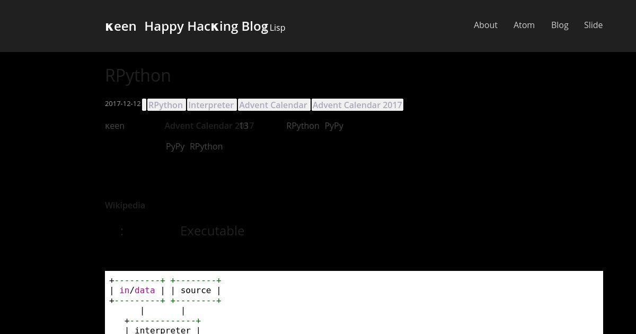Screen dimensions: 636x334
Task: Click the 2017-12-12 post date
Action: pyautogui.click(x=123, y=104)
